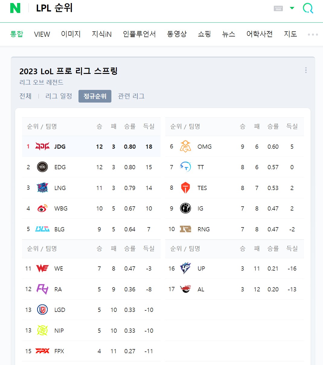Viewport: 323px width, 365px height.
Task: Expand the green search dropdown arrow
Action: 292,8
